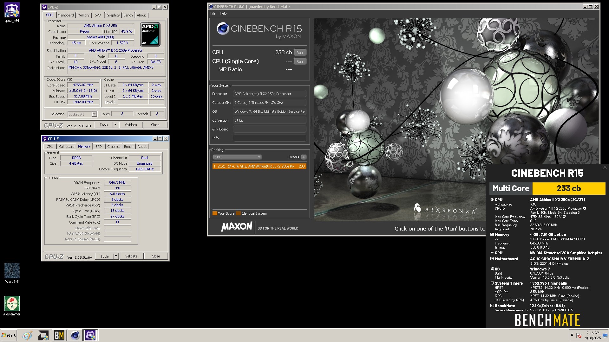Click the orange Your Score legend swatch

(215, 213)
